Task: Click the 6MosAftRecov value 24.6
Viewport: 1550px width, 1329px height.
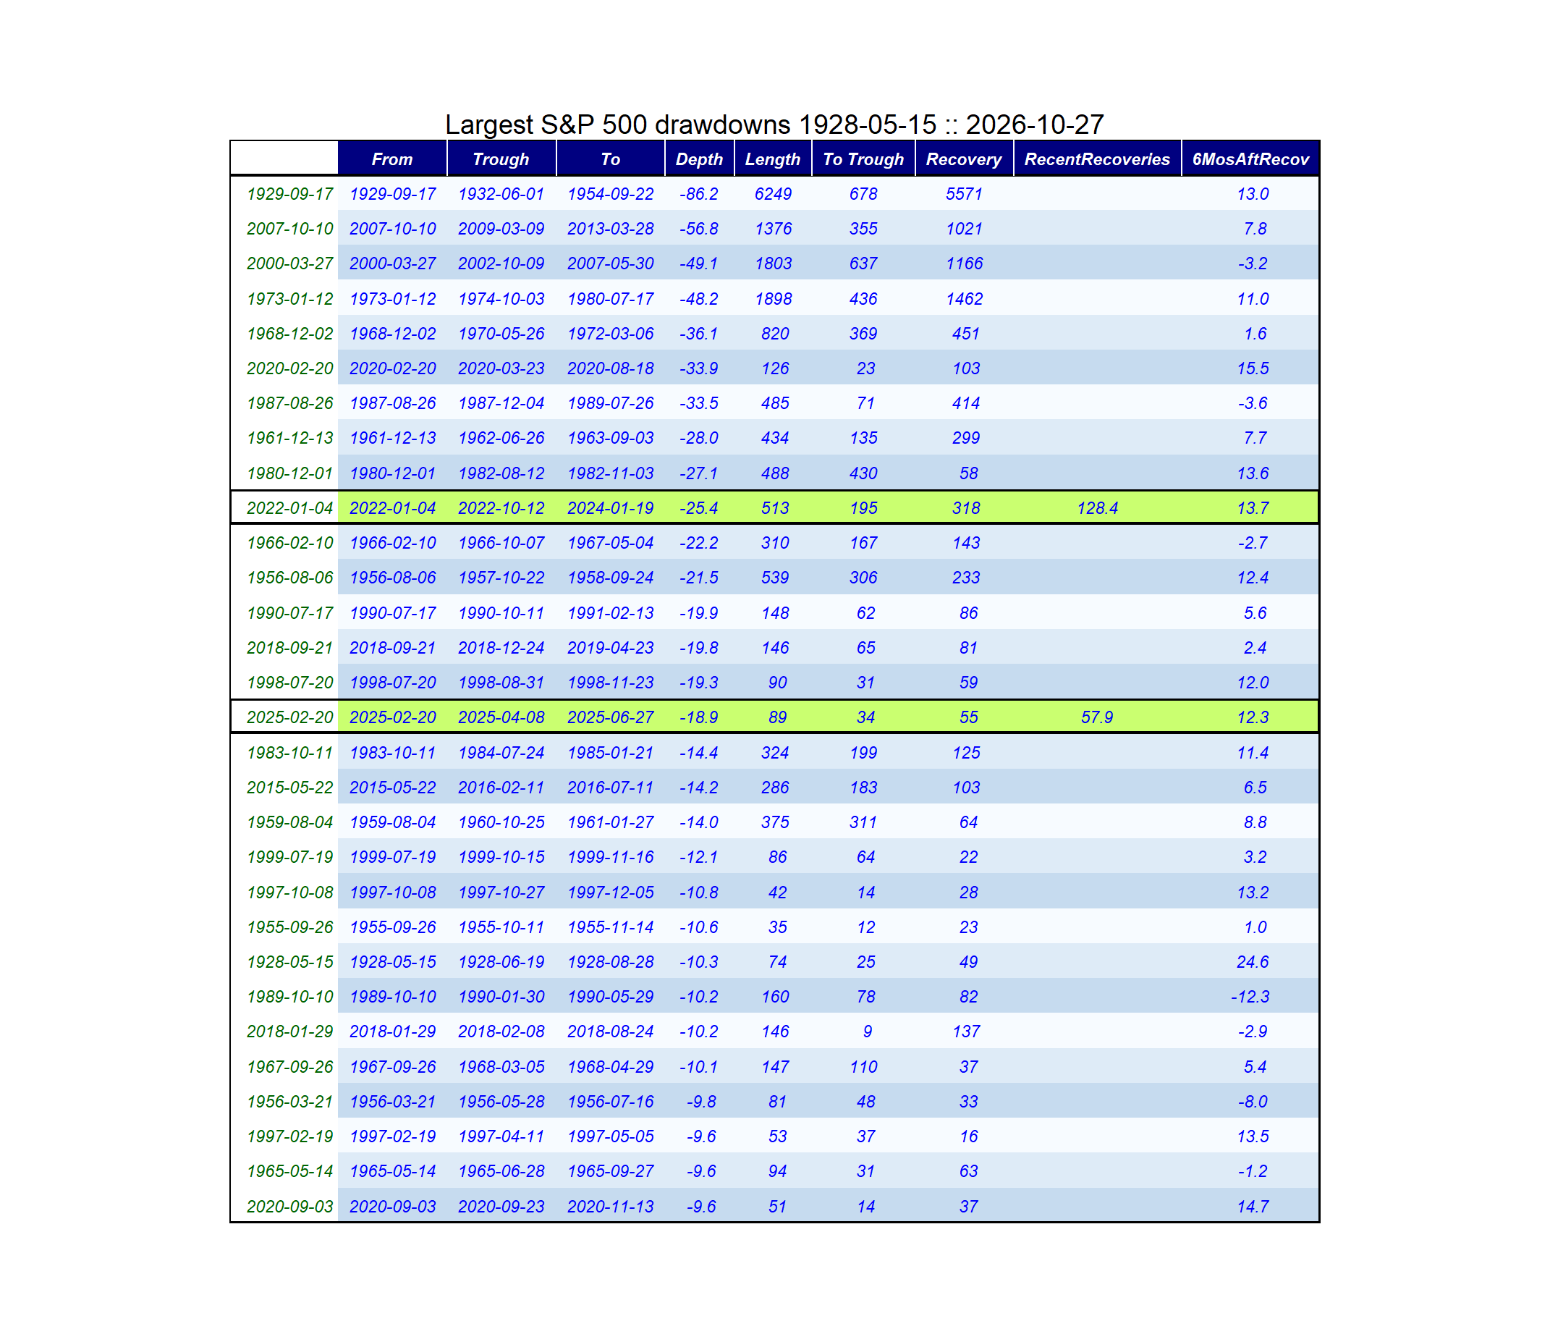Action: pos(1253,962)
